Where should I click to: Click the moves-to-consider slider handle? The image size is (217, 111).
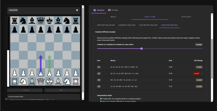click(142, 48)
